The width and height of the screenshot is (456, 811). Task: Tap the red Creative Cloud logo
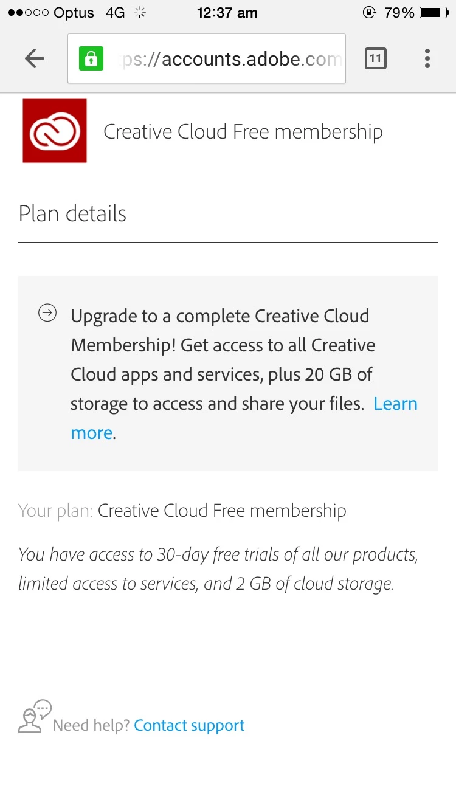click(x=55, y=131)
